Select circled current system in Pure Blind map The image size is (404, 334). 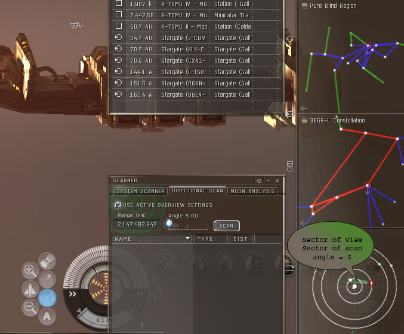point(368,46)
